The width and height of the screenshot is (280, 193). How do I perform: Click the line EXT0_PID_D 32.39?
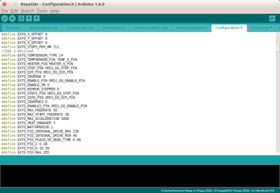pyautogui.click(x=25, y=148)
